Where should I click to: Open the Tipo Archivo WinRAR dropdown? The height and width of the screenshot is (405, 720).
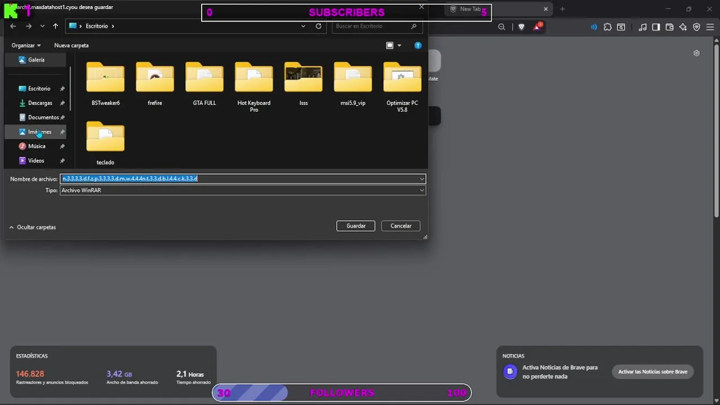[243, 190]
